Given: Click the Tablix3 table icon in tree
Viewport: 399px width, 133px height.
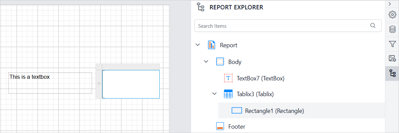Looking at the screenshot, I should click(x=228, y=94).
